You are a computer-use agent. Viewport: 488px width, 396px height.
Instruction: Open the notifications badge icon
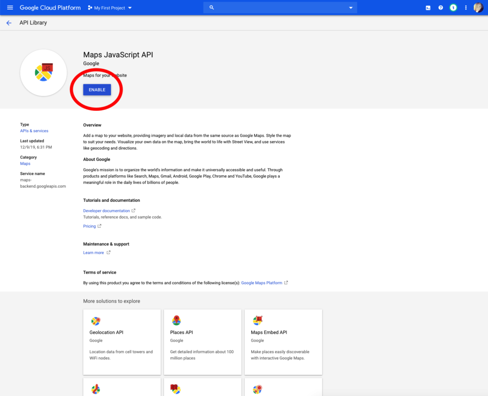[453, 8]
